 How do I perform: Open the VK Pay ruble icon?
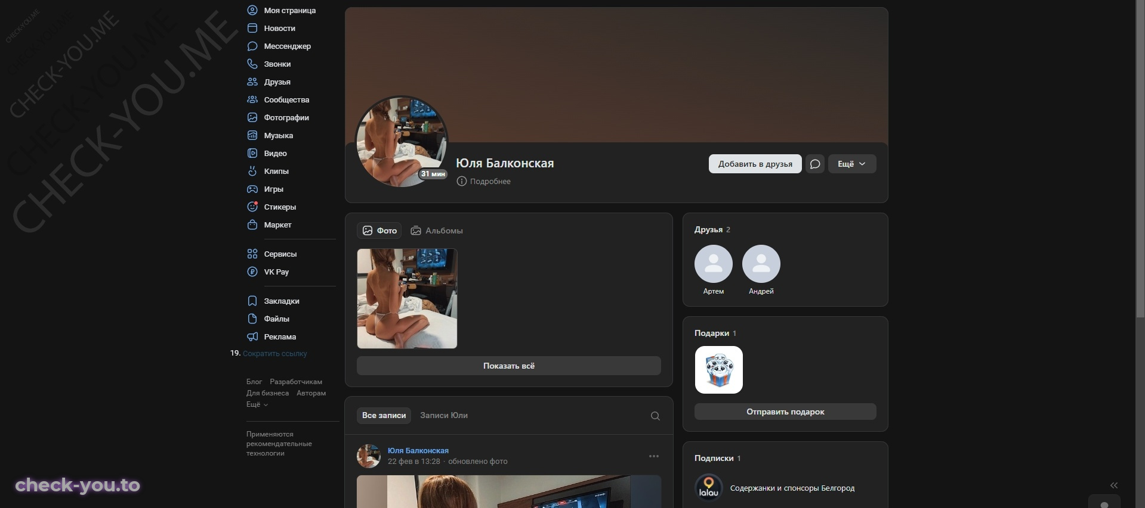click(x=252, y=272)
